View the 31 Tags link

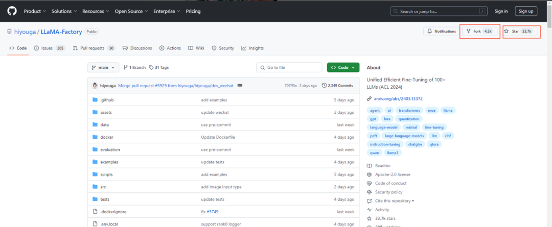coord(159,67)
